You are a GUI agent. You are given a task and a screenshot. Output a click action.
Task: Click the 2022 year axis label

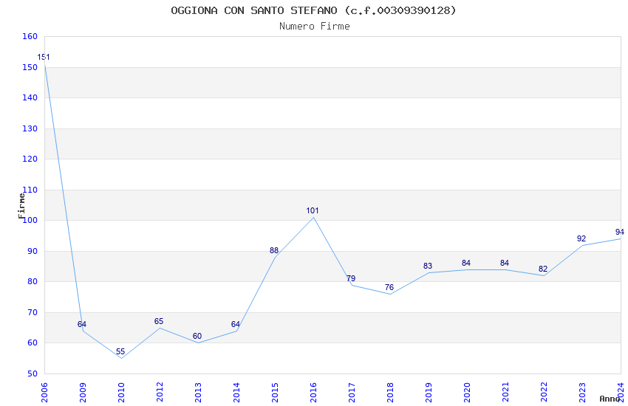545,393
